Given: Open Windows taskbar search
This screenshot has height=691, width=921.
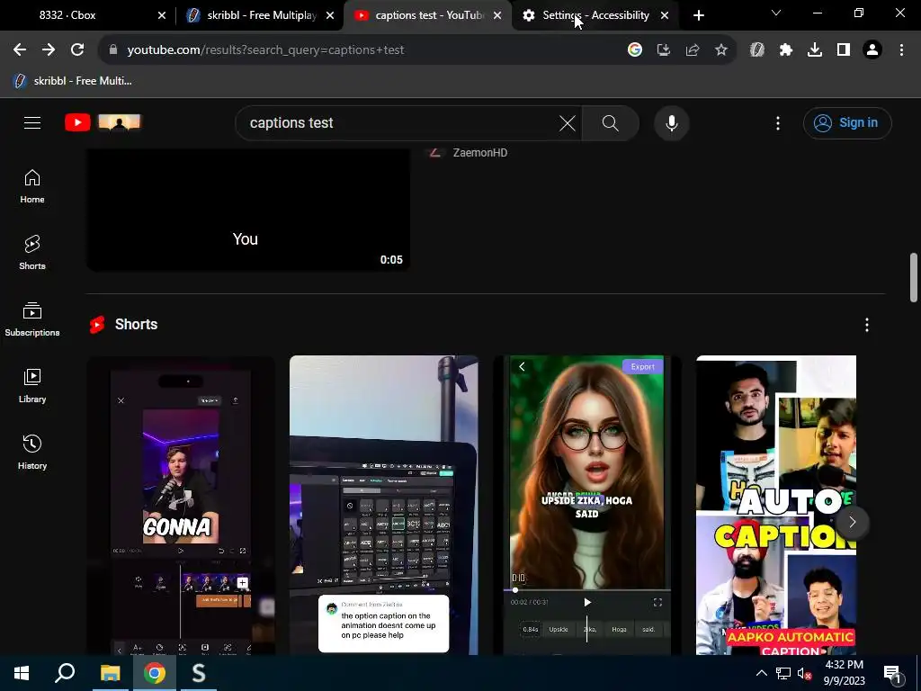Looking at the screenshot, I should click(65, 673).
